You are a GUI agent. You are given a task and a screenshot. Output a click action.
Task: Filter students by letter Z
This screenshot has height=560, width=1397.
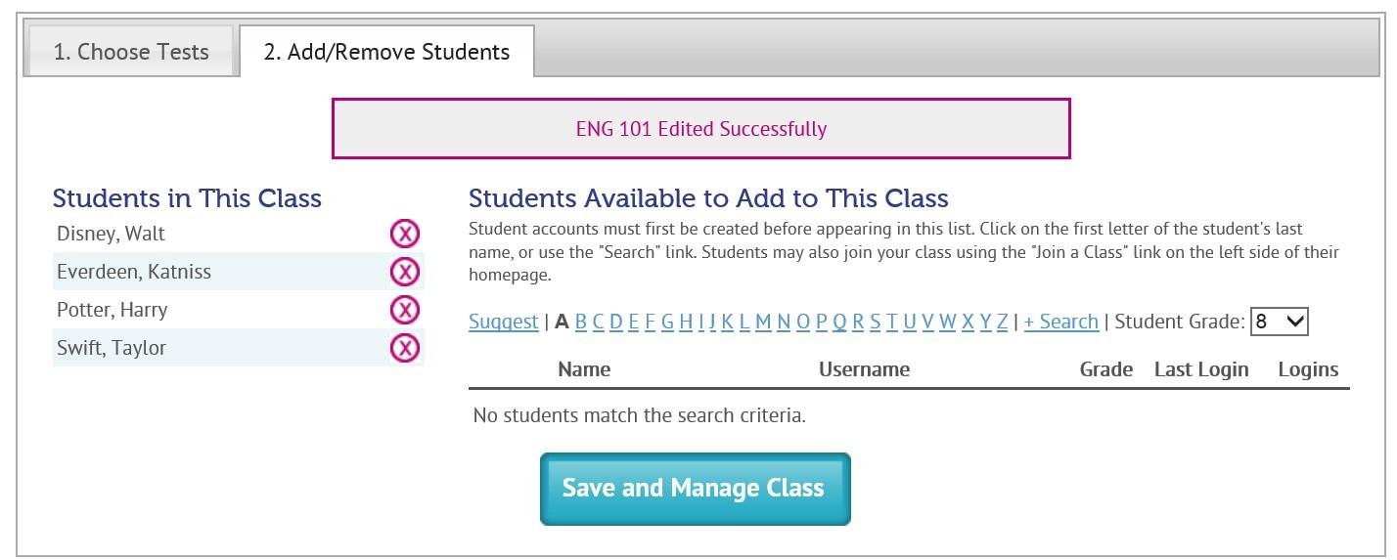click(1002, 322)
